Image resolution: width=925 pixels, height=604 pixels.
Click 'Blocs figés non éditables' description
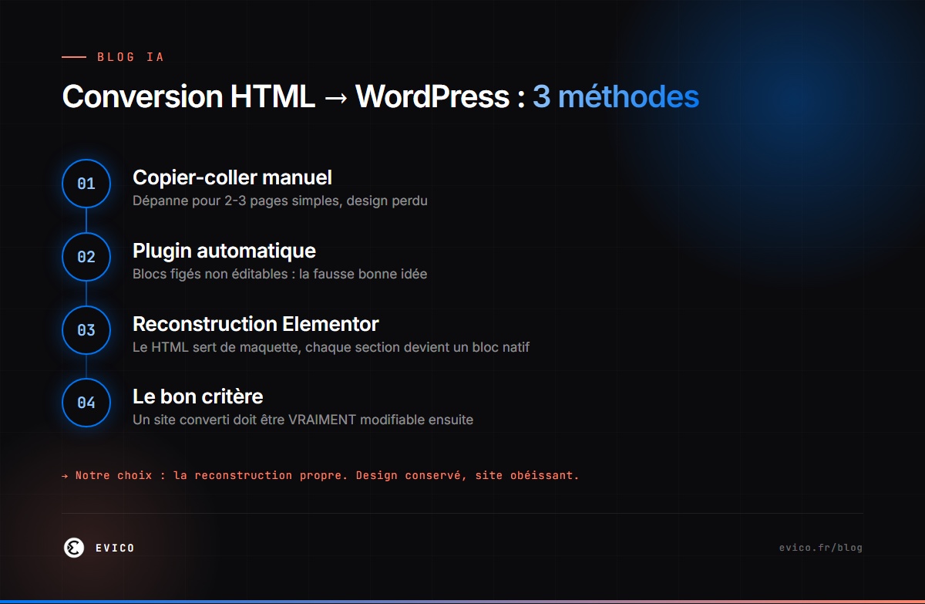click(x=280, y=274)
